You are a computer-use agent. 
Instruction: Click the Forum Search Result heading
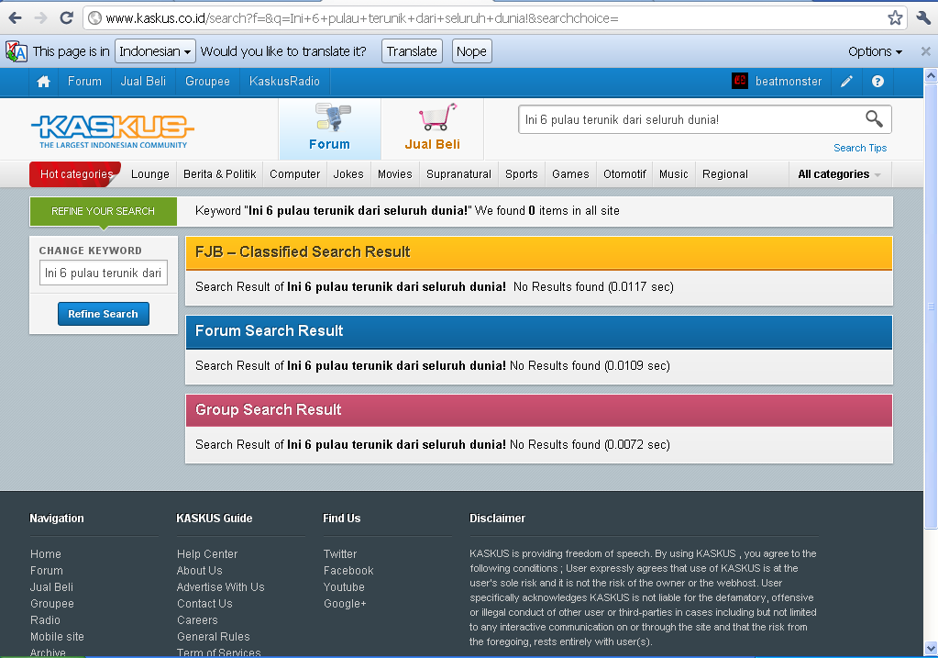[x=270, y=331]
